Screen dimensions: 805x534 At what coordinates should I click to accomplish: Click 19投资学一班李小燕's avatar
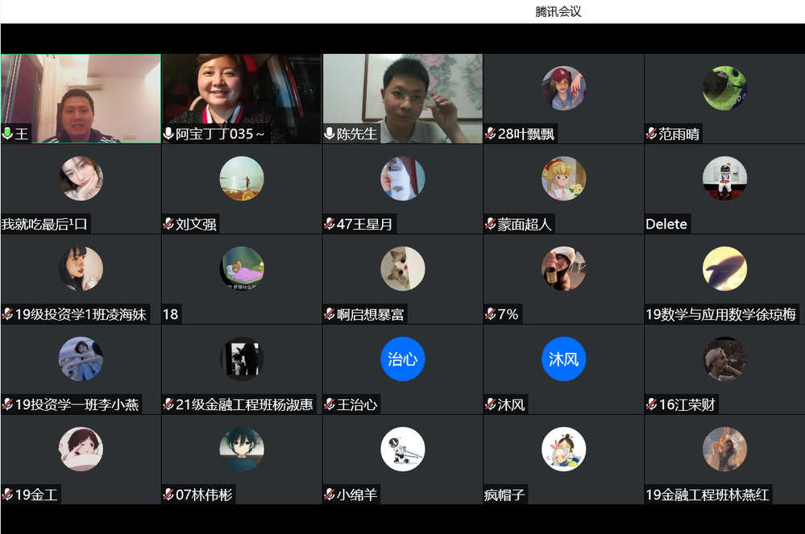(x=81, y=359)
